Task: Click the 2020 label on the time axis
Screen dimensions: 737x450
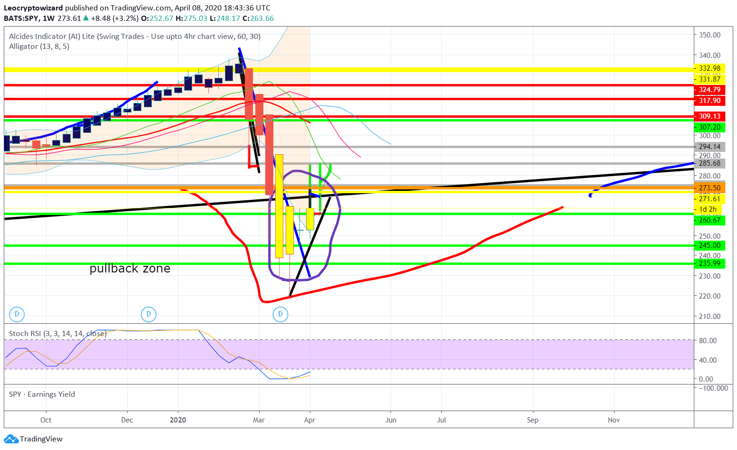Action: (x=178, y=420)
